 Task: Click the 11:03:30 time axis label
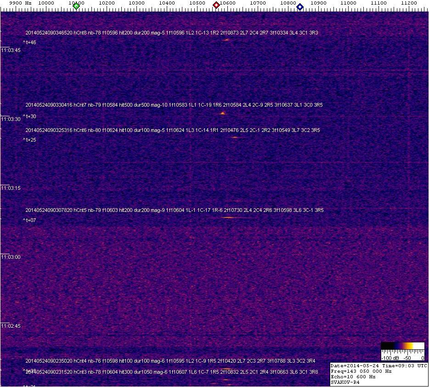[11, 119]
